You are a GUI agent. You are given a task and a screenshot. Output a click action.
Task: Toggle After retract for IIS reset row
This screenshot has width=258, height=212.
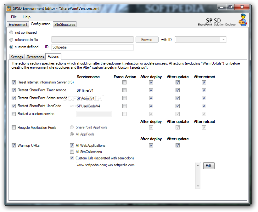(204, 82)
